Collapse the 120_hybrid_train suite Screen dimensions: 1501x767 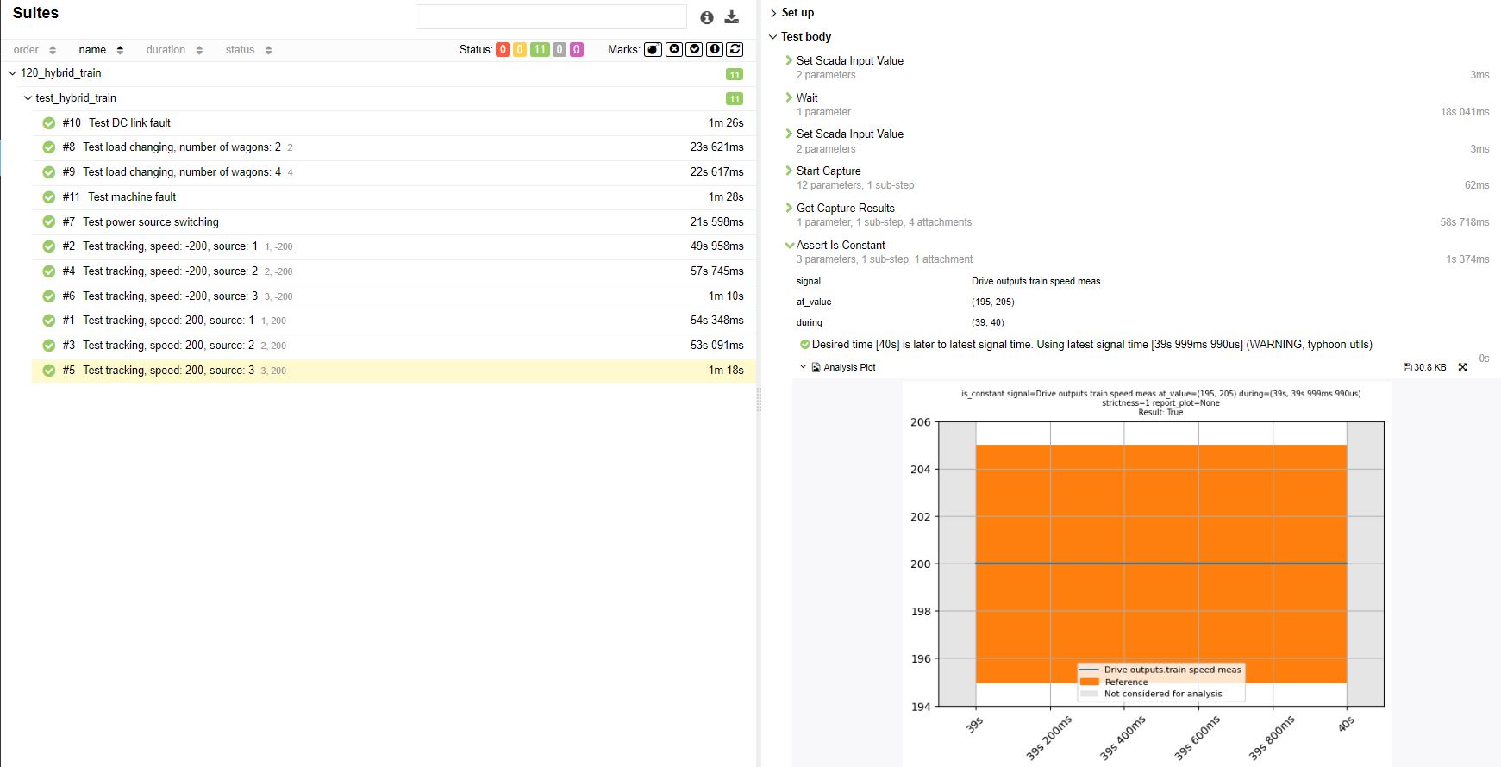click(13, 73)
